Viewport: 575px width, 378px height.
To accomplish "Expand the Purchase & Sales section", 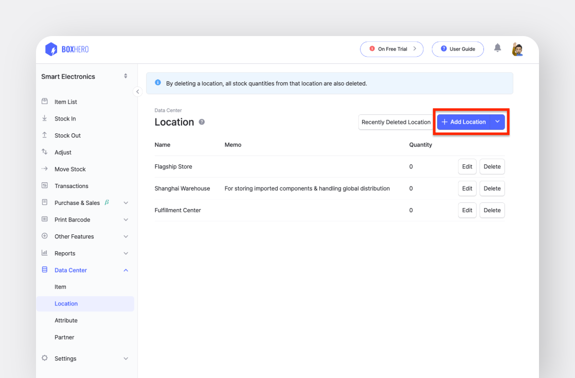I will [125, 202].
